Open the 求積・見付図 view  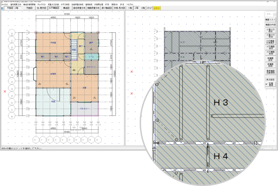[119, 8]
